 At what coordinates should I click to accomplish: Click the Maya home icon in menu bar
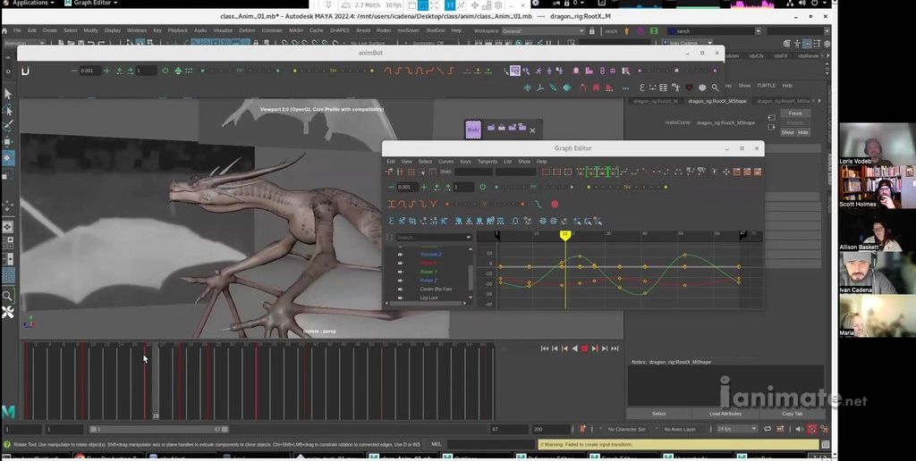(x=4, y=30)
